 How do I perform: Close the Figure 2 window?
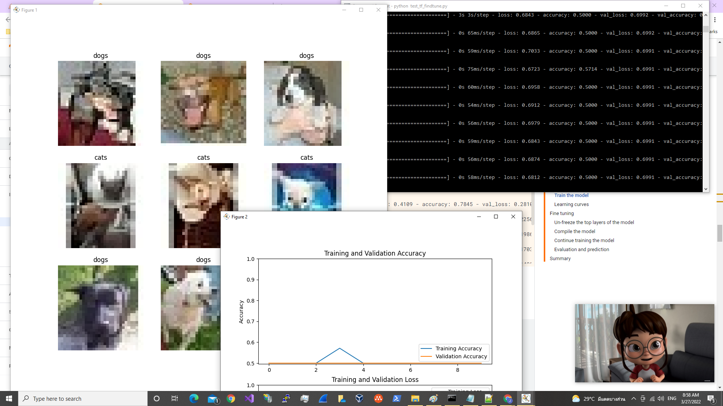(513, 217)
